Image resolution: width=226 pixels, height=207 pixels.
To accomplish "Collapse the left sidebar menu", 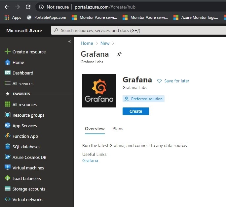I will tap(69, 42).
